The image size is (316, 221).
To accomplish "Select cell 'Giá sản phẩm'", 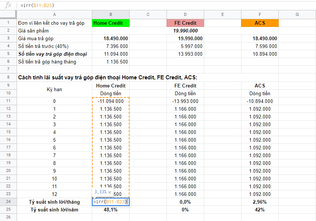I will coord(54,31).
